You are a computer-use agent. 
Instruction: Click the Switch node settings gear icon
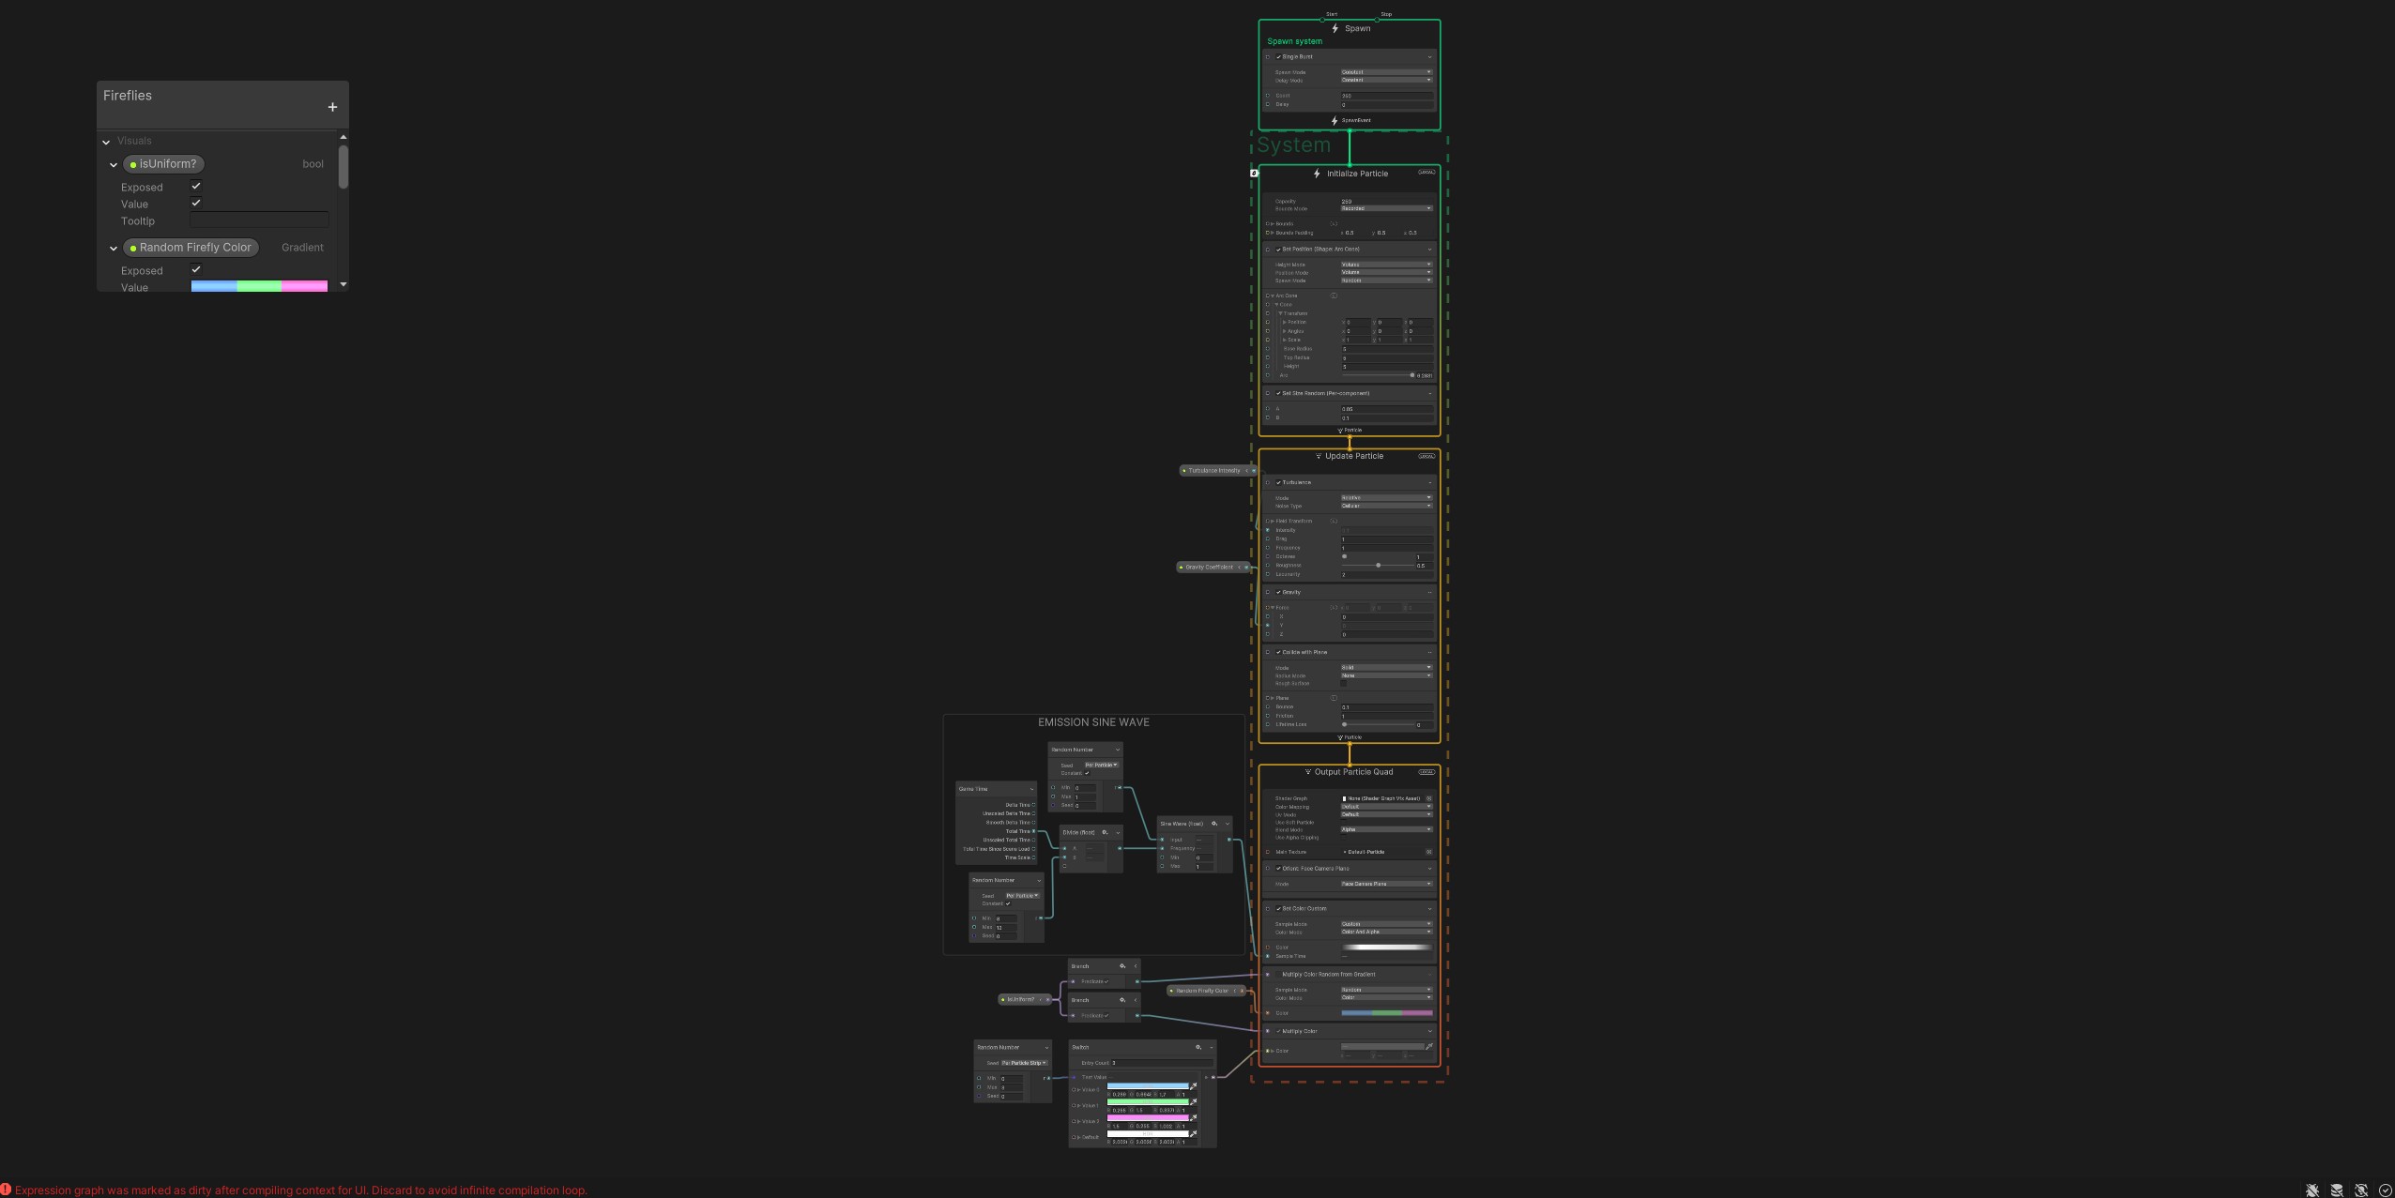coord(1197,1047)
